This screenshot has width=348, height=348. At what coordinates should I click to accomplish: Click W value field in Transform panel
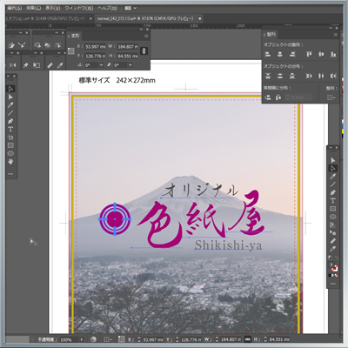[128, 47]
